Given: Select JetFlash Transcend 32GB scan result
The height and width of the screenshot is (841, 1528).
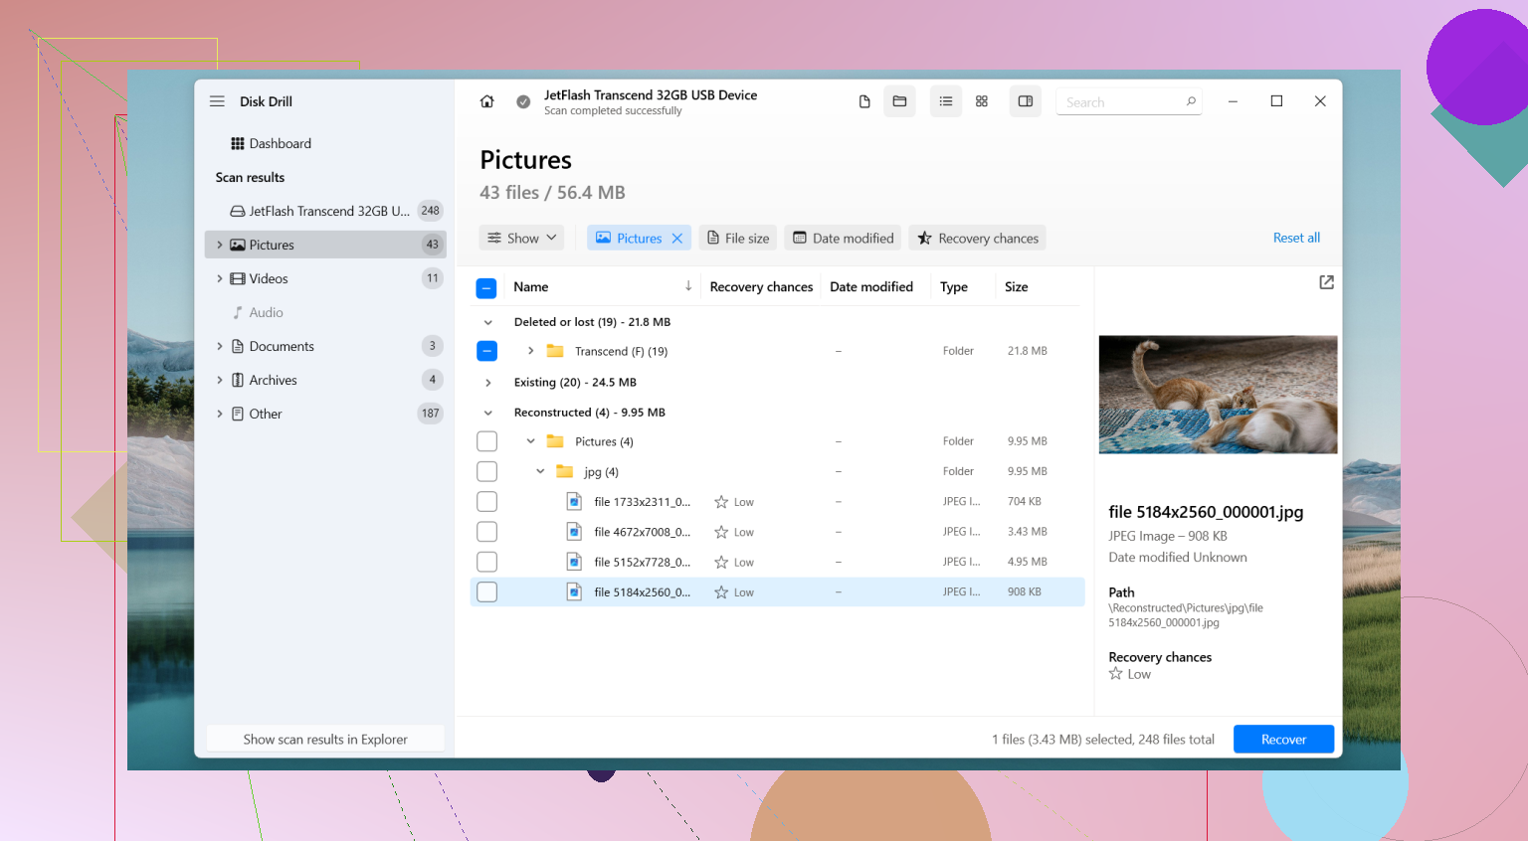Looking at the screenshot, I should [325, 211].
